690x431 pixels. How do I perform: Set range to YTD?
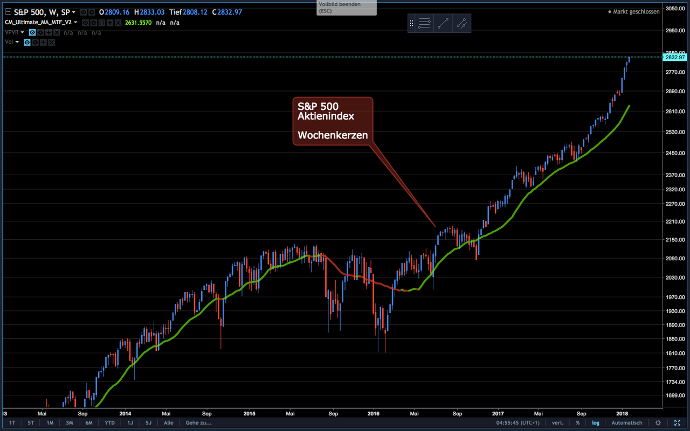point(109,423)
